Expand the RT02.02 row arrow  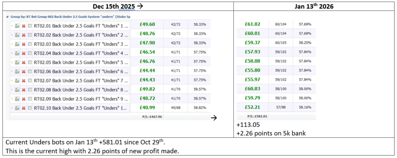[x=12, y=35]
